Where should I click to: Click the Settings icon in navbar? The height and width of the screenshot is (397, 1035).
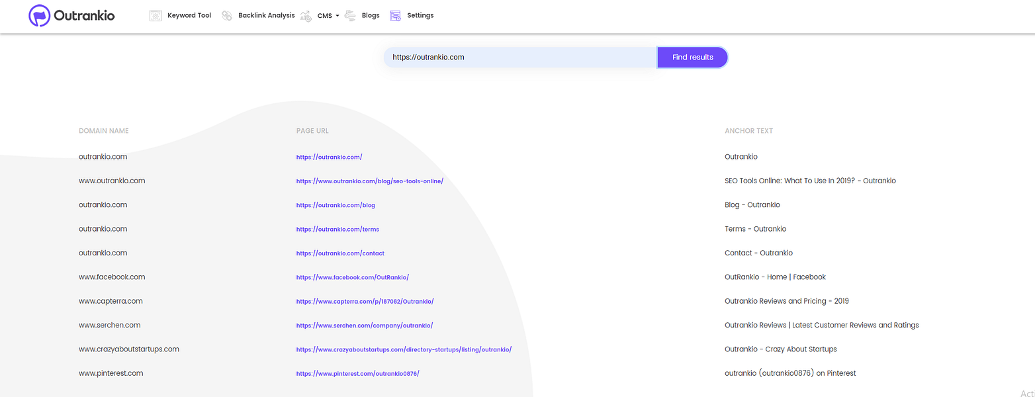click(x=395, y=15)
